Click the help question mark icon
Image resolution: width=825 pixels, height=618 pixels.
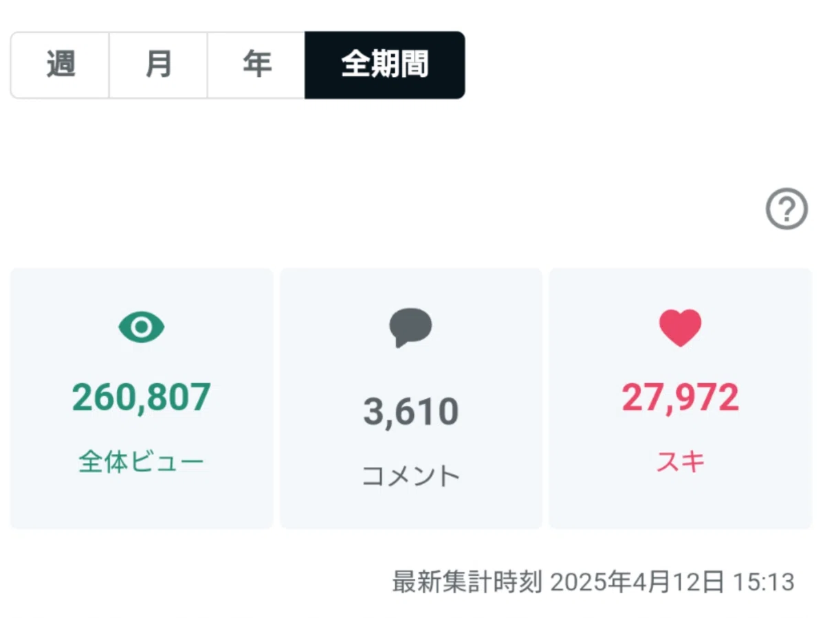pos(786,209)
